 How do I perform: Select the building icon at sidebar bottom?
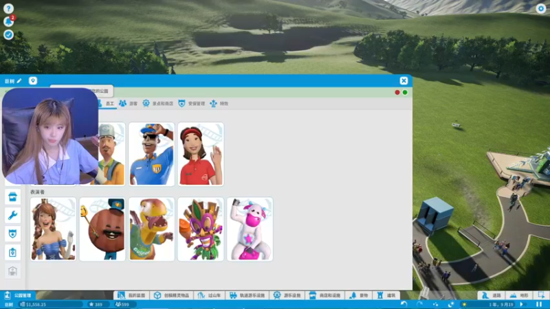coord(12,271)
